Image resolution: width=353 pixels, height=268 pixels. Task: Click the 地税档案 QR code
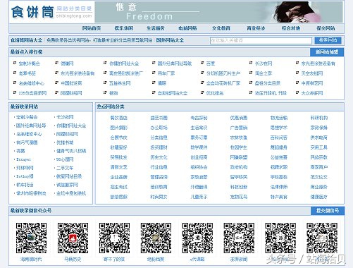coord(156,238)
